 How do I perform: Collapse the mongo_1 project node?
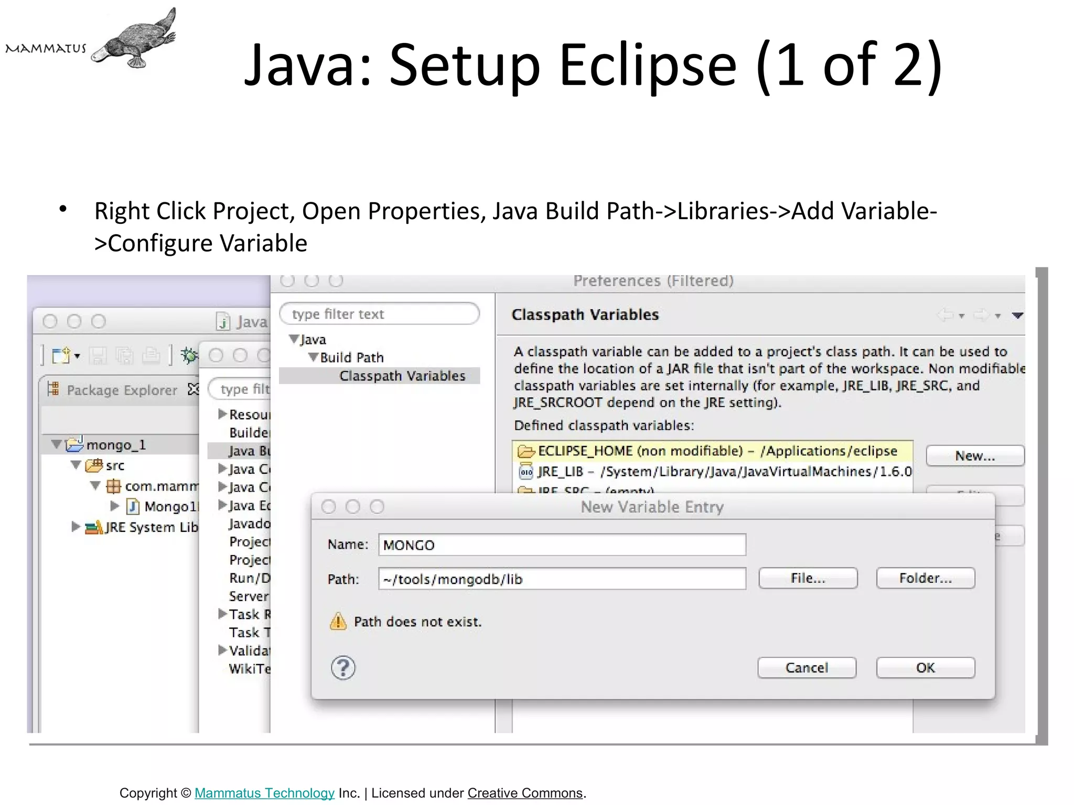pos(57,444)
